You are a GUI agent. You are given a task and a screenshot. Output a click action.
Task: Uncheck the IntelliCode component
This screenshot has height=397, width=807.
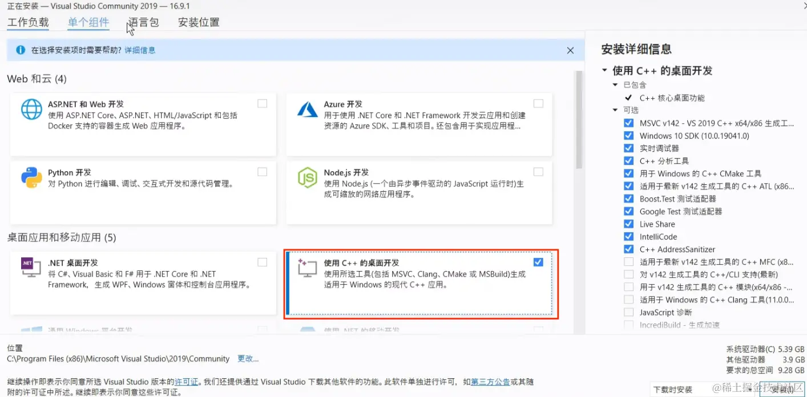click(x=628, y=237)
